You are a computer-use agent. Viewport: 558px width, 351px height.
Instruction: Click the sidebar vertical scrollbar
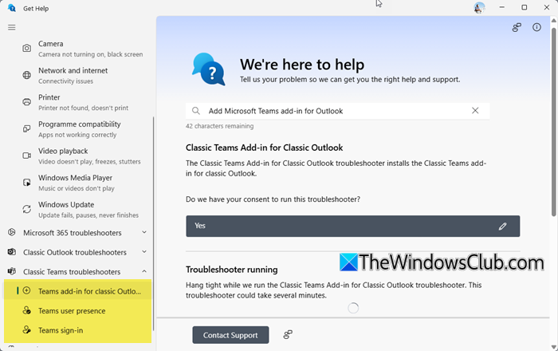(x=153, y=223)
